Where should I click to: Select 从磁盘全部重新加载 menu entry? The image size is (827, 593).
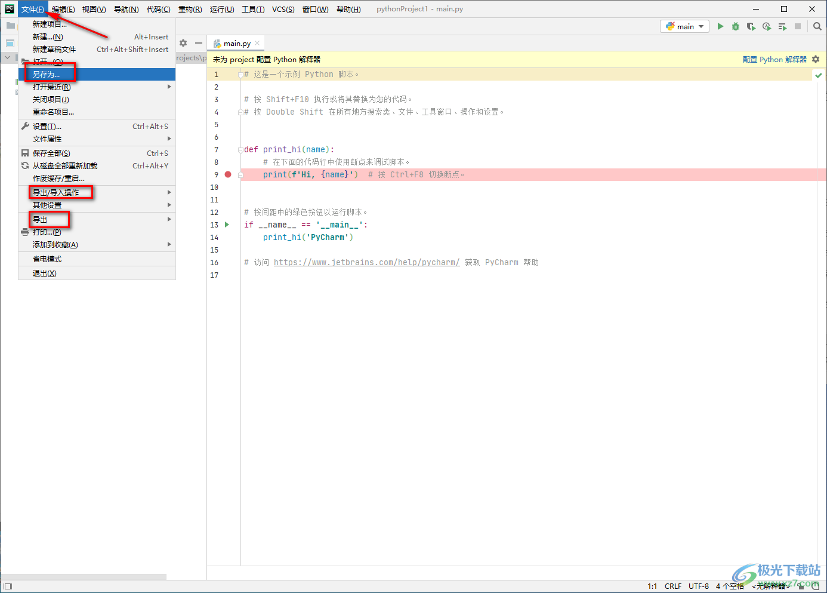[x=97, y=165]
